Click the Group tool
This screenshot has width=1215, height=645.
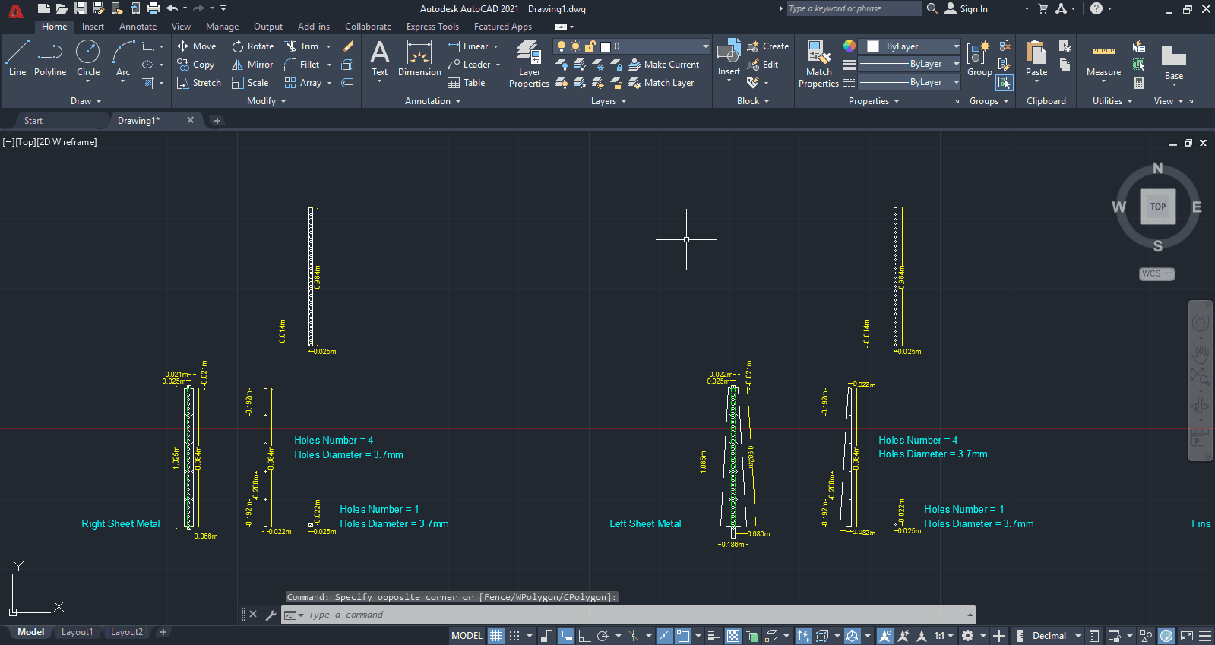click(979, 58)
